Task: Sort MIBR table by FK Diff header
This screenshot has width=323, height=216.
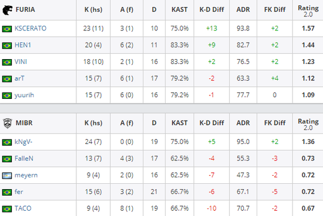Action: point(275,123)
